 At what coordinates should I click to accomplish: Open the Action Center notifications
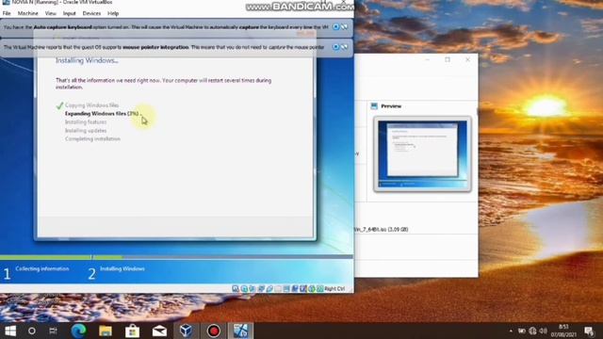point(589,331)
